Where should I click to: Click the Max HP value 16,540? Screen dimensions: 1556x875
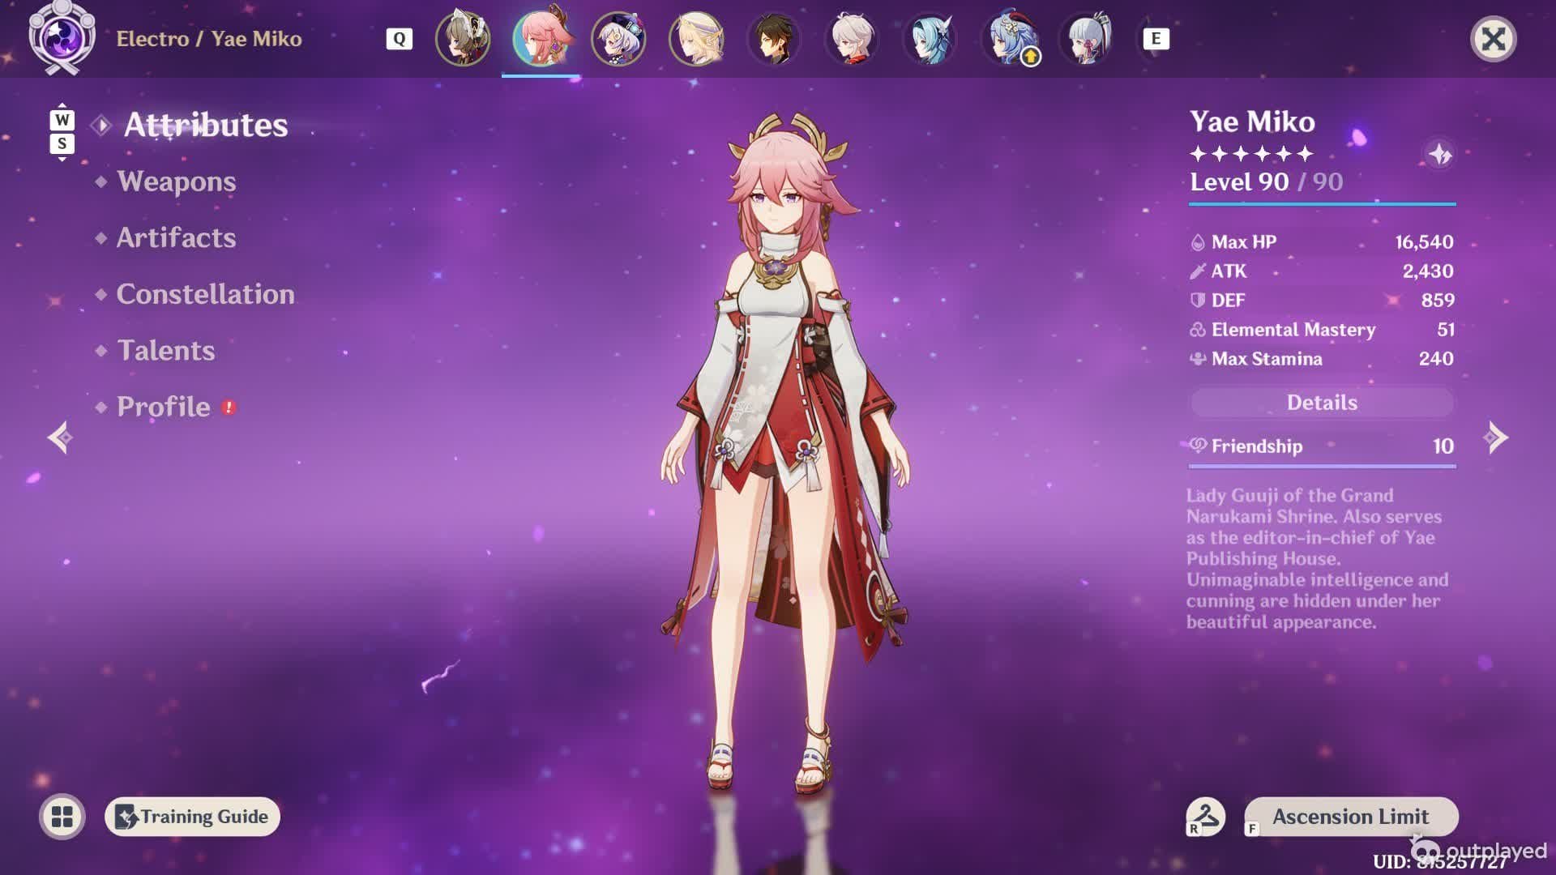1424,242
